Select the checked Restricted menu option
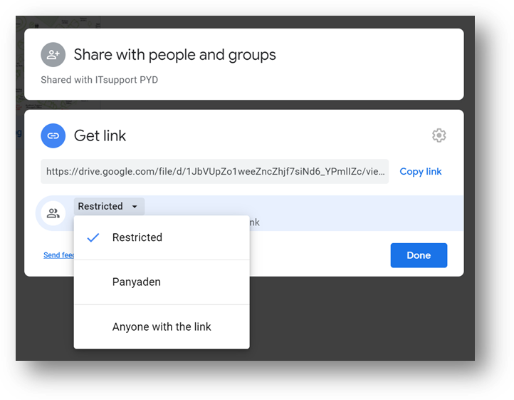This screenshot has width=514, height=400. pos(162,237)
